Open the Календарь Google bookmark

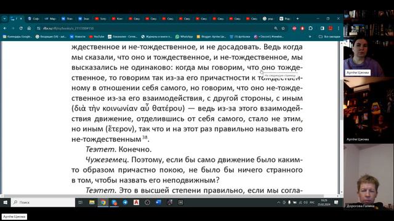(17, 37)
